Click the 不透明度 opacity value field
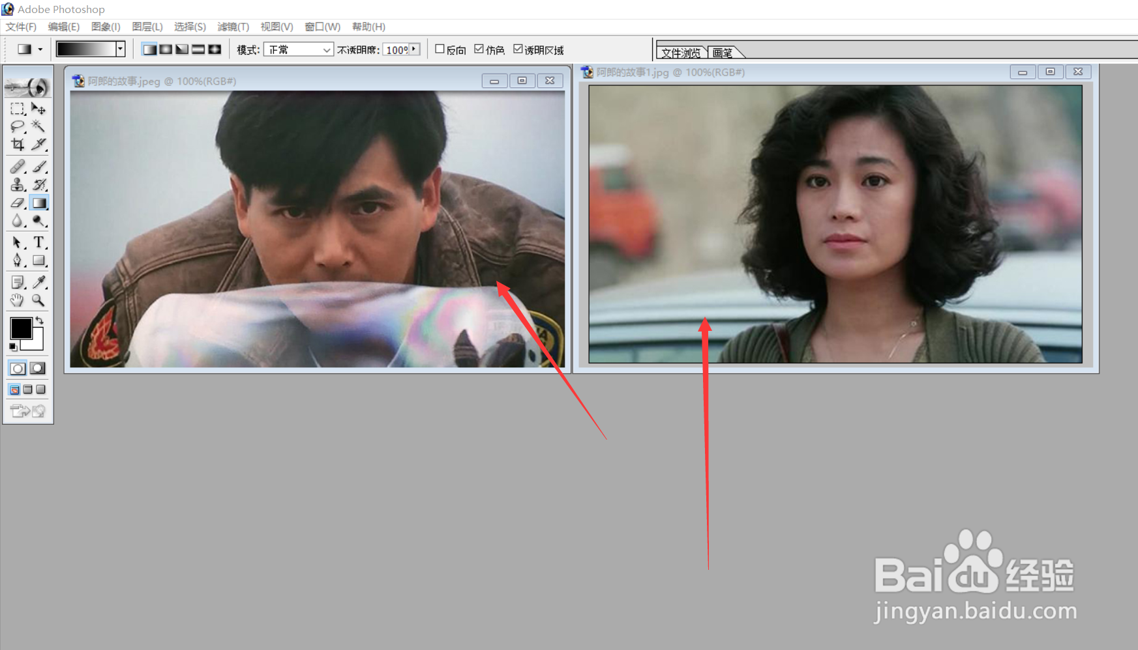Screen dimensions: 1138x650 click(396, 49)
